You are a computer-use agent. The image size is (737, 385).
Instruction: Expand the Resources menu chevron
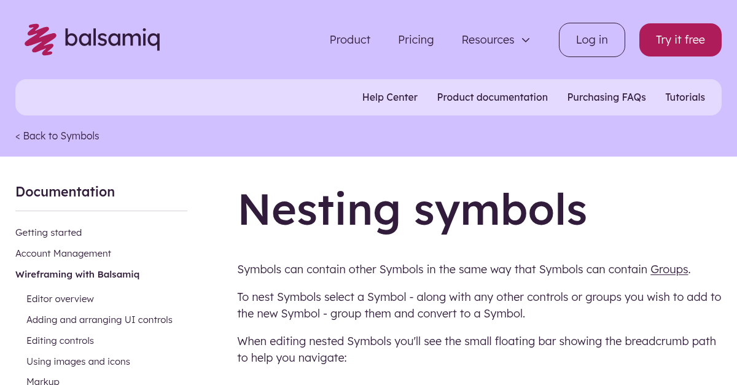coord(526,40)
